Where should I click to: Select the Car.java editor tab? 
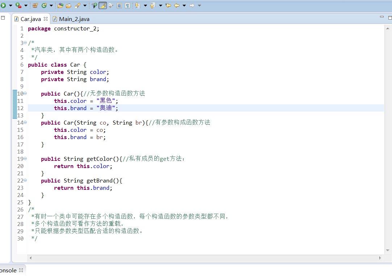(x=30, y=19)
